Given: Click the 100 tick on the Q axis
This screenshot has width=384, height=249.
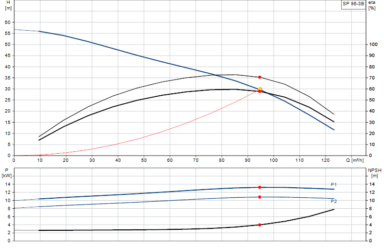Looking at the screenshot, I should click(x=274, y=160).
